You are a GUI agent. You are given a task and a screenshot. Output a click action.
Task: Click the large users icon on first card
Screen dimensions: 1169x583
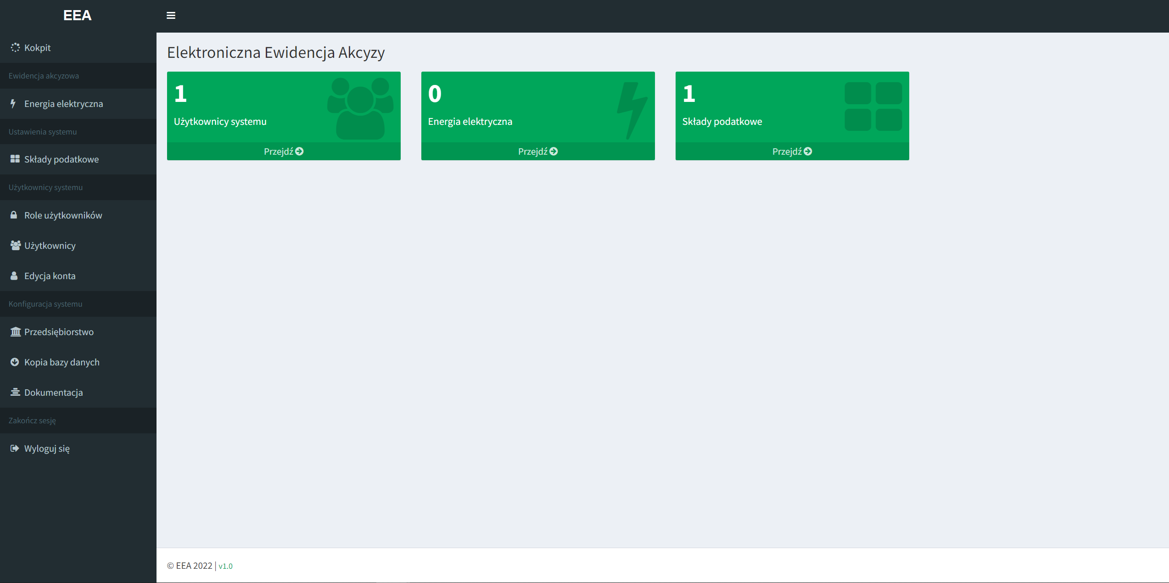click(360, 108)
